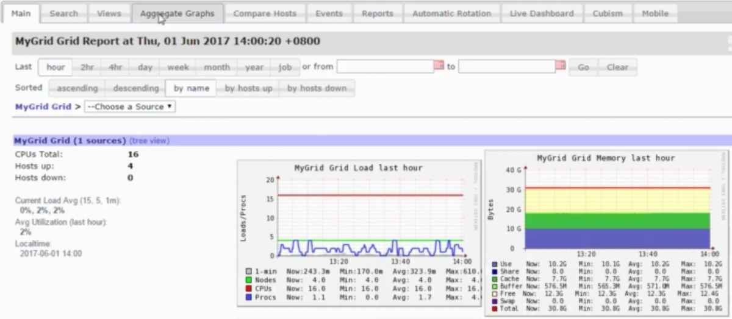This screenshot has height=319, width=732.
Task: Open the start date calendar icon
Action: [x=439, y=66]
